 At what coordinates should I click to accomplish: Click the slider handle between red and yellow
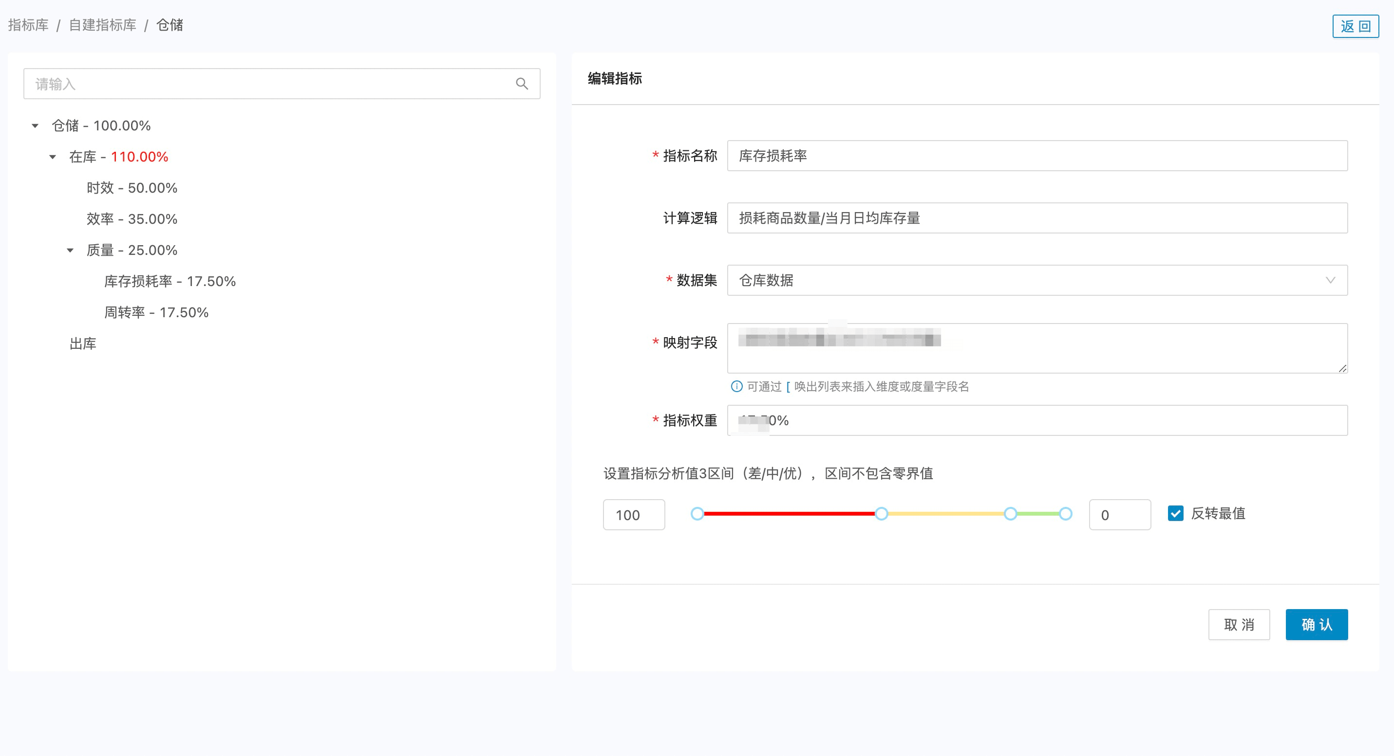[x=882, y=514]
